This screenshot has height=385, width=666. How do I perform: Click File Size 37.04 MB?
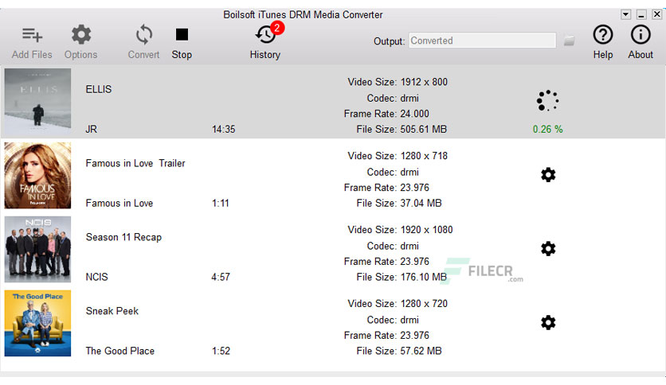[399, 203]
